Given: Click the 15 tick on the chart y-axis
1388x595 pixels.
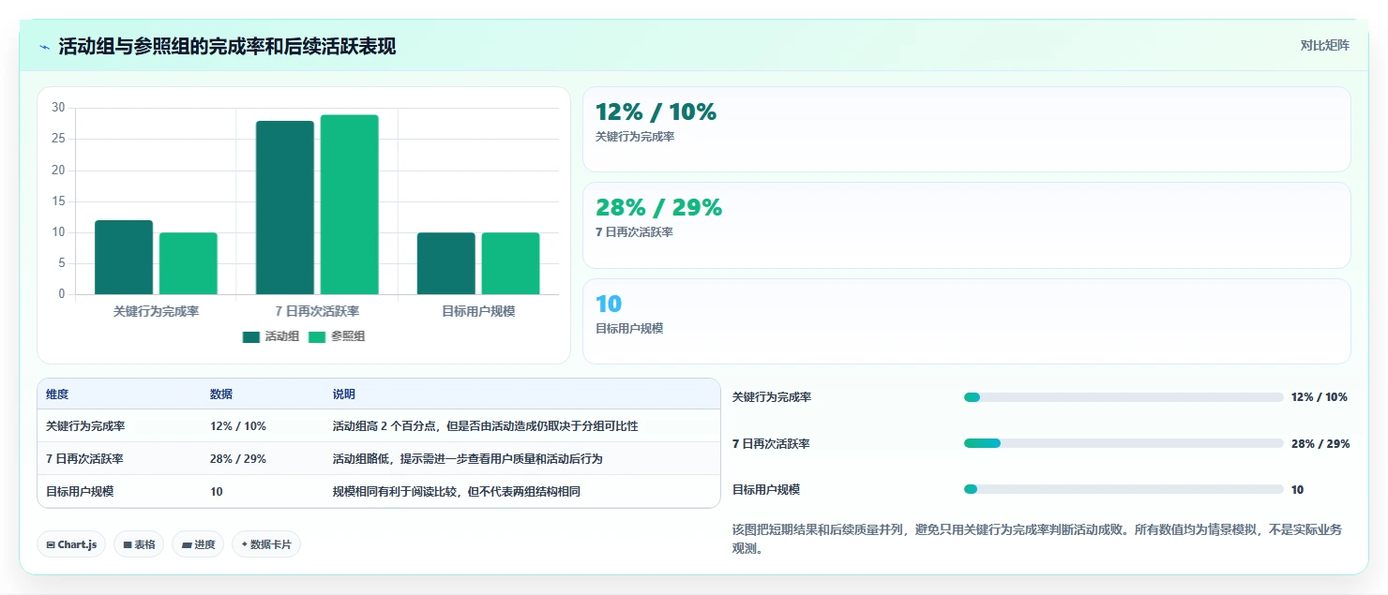Looking at the screenshot, I should click(58, 201).
